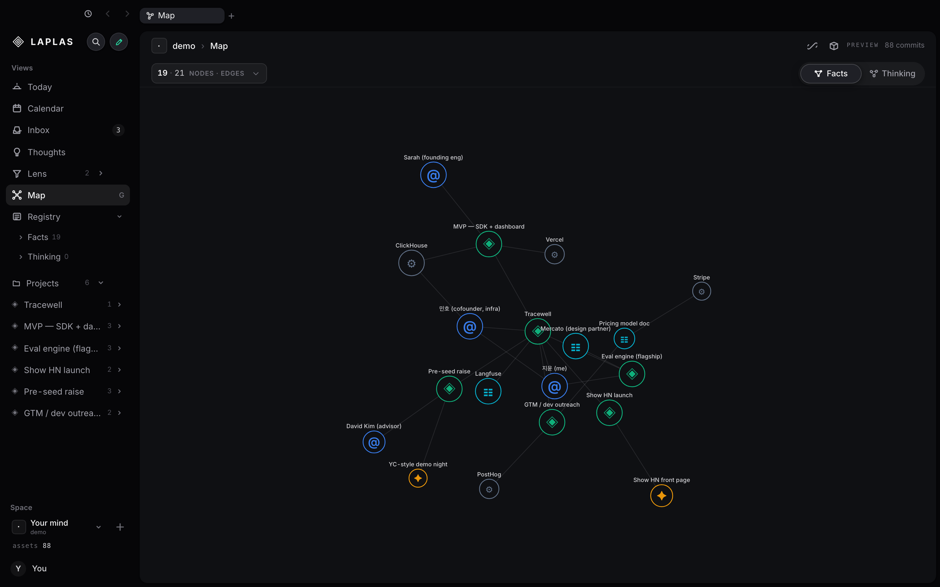The height and width of the screenshot is (587, 940).
Task: Switch graph to Thinking mode
Action: [892, 74]
